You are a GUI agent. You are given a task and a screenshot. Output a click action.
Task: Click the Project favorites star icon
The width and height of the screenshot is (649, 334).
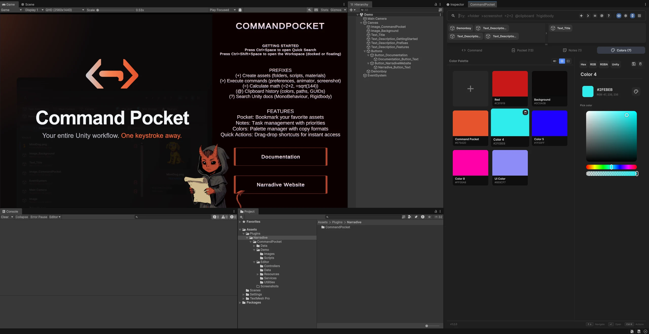(429, 217)
